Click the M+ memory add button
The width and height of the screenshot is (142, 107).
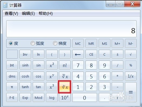117,44
